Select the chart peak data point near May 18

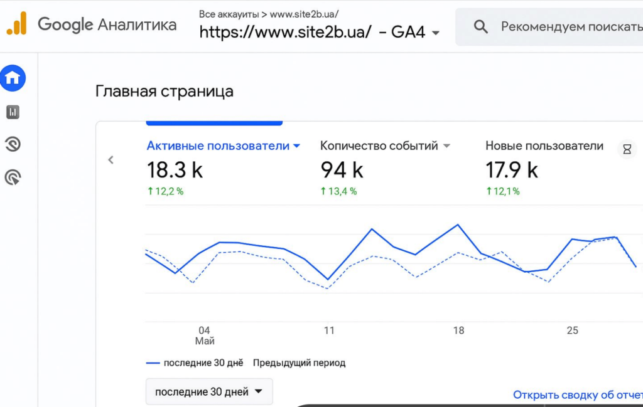point(458,223)
